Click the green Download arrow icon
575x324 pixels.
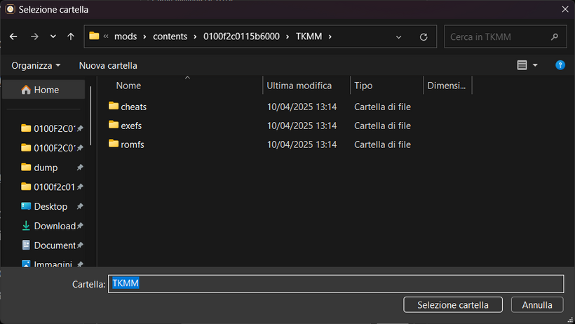click(x=26, y=226)
